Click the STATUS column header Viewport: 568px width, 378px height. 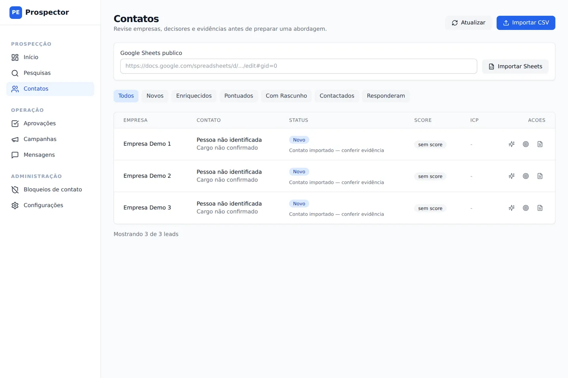click(299, 120)
